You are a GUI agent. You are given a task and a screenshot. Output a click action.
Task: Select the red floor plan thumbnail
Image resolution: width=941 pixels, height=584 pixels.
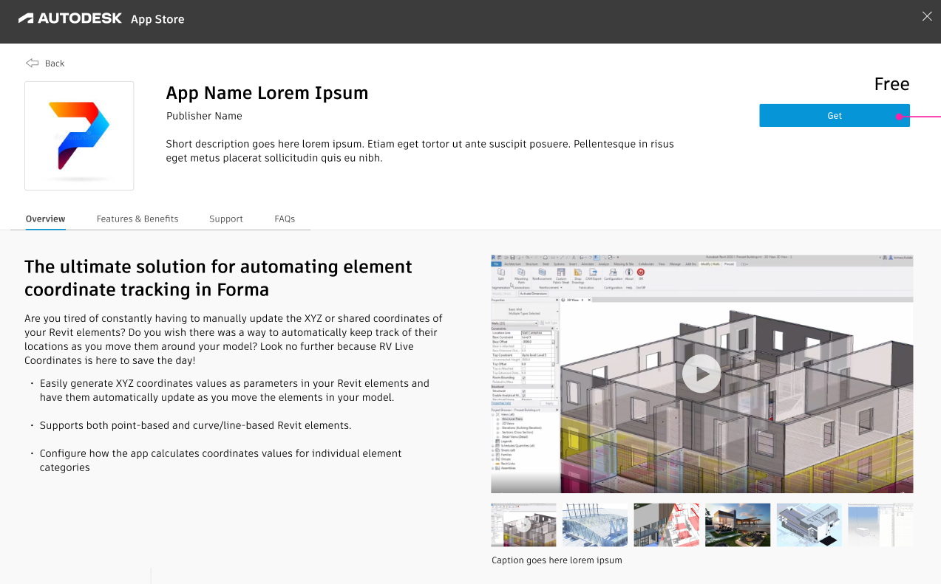[666, 525]
